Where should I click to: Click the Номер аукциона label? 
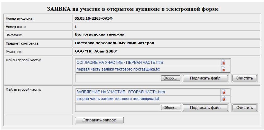[x=20, y=18]
